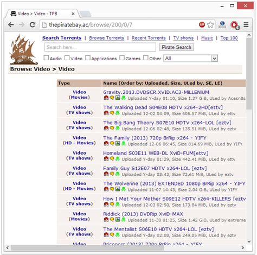
Task: Click the scroll down arrow
Action: coord(249,241)
